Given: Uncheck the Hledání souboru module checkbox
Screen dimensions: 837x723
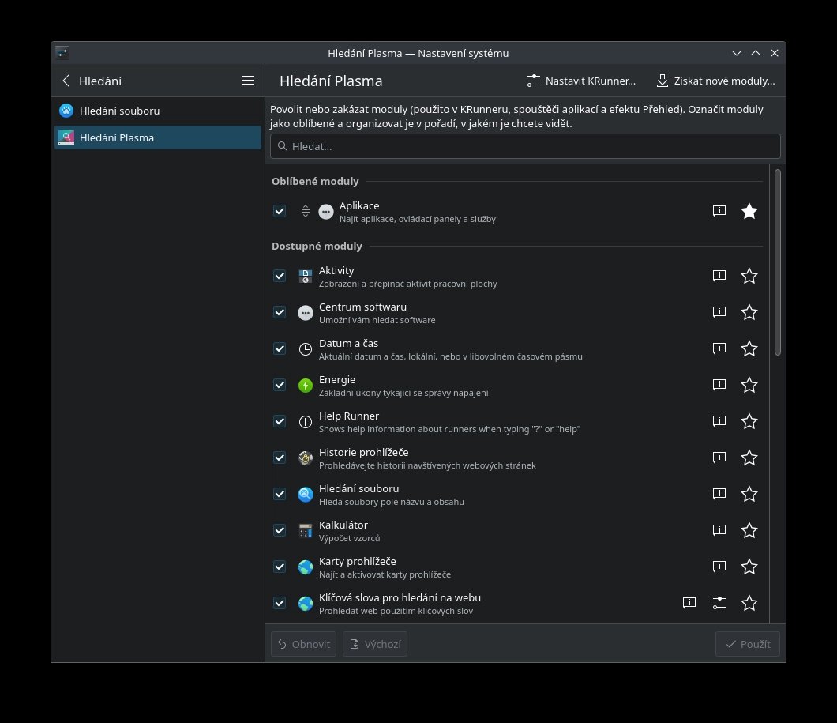Looking at the screenshot, I should click(x=280, y=494).
